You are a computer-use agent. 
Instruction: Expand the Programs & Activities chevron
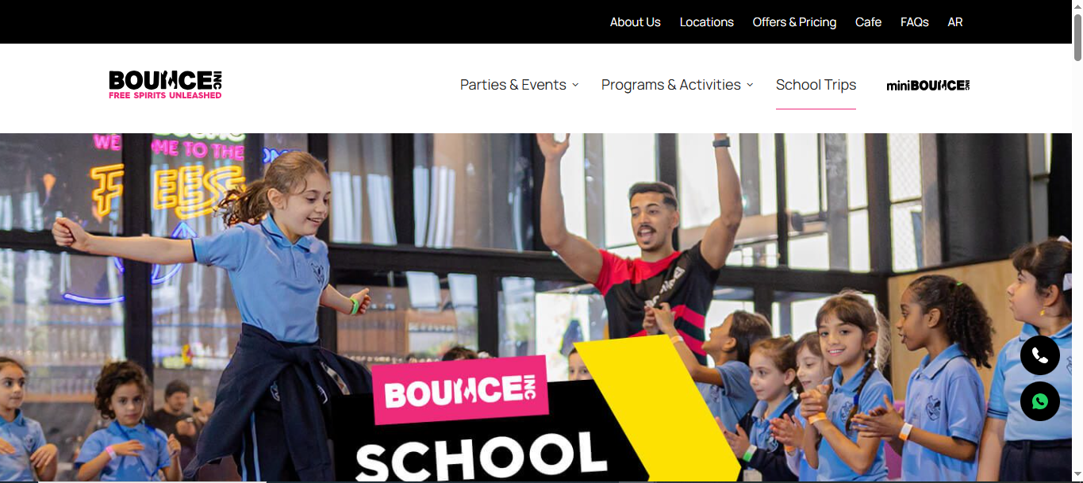click(750, 85)
